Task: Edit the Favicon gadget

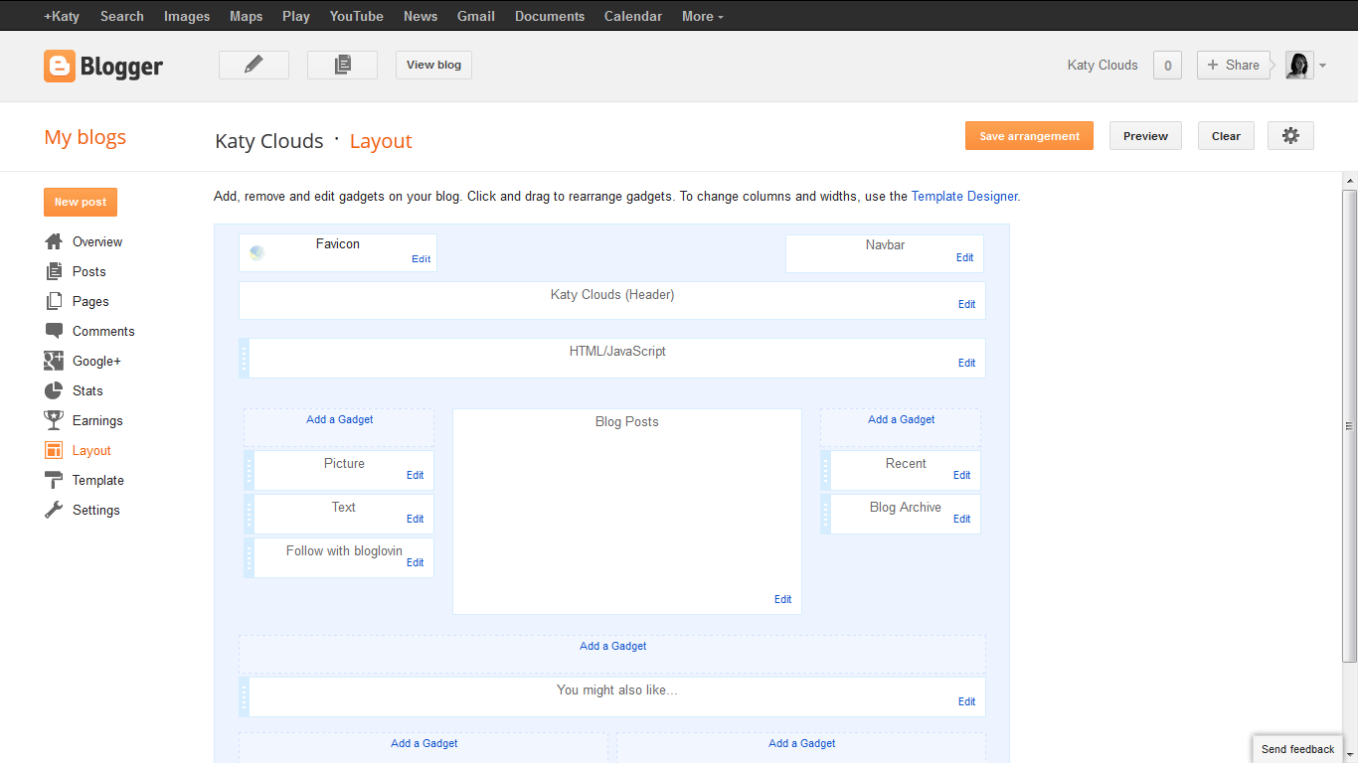Action: point(422,258)
